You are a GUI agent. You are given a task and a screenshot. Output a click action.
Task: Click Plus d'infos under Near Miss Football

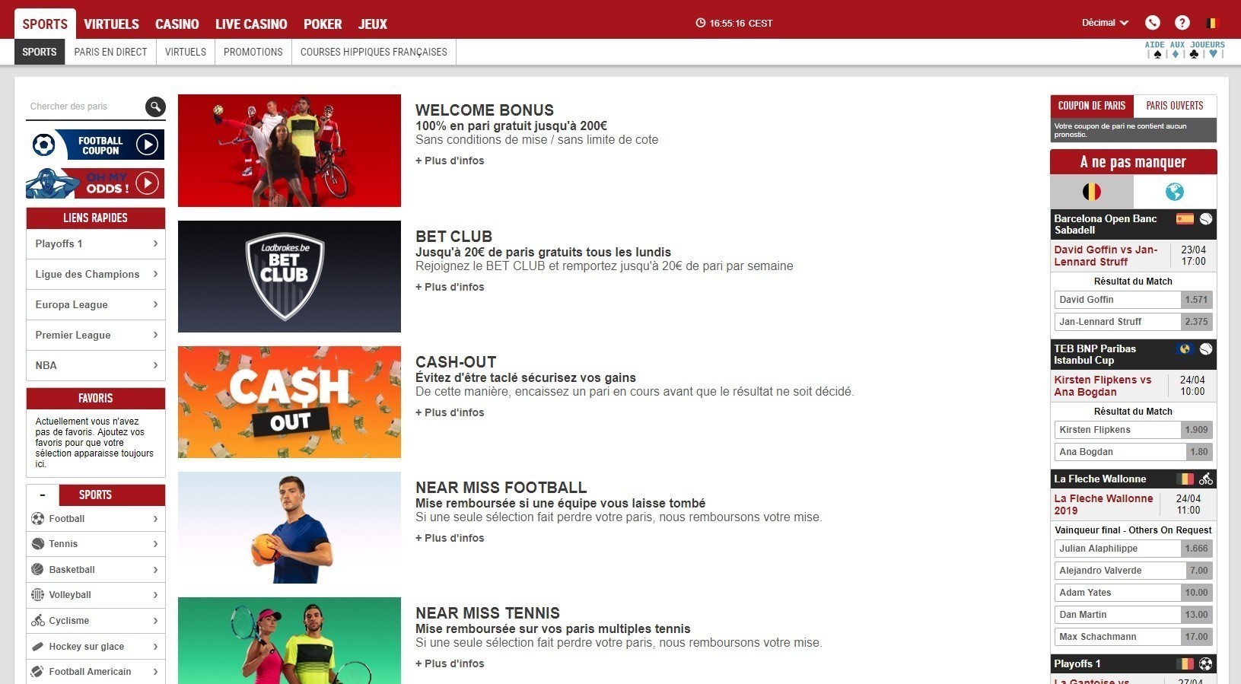pyautogui.click(x=450, y=538)
